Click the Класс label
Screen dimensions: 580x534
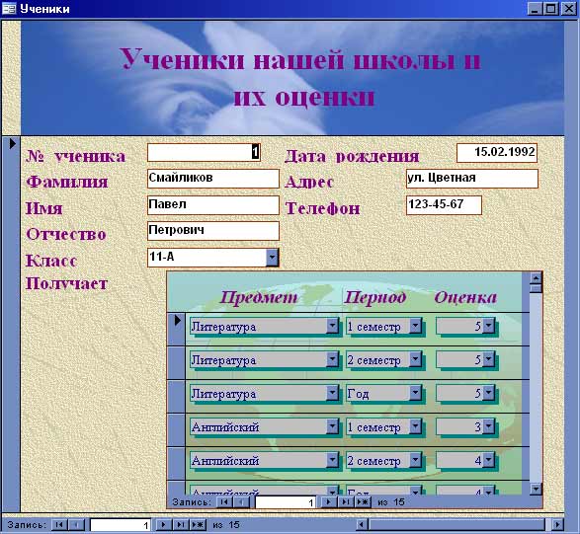[51, 261]
